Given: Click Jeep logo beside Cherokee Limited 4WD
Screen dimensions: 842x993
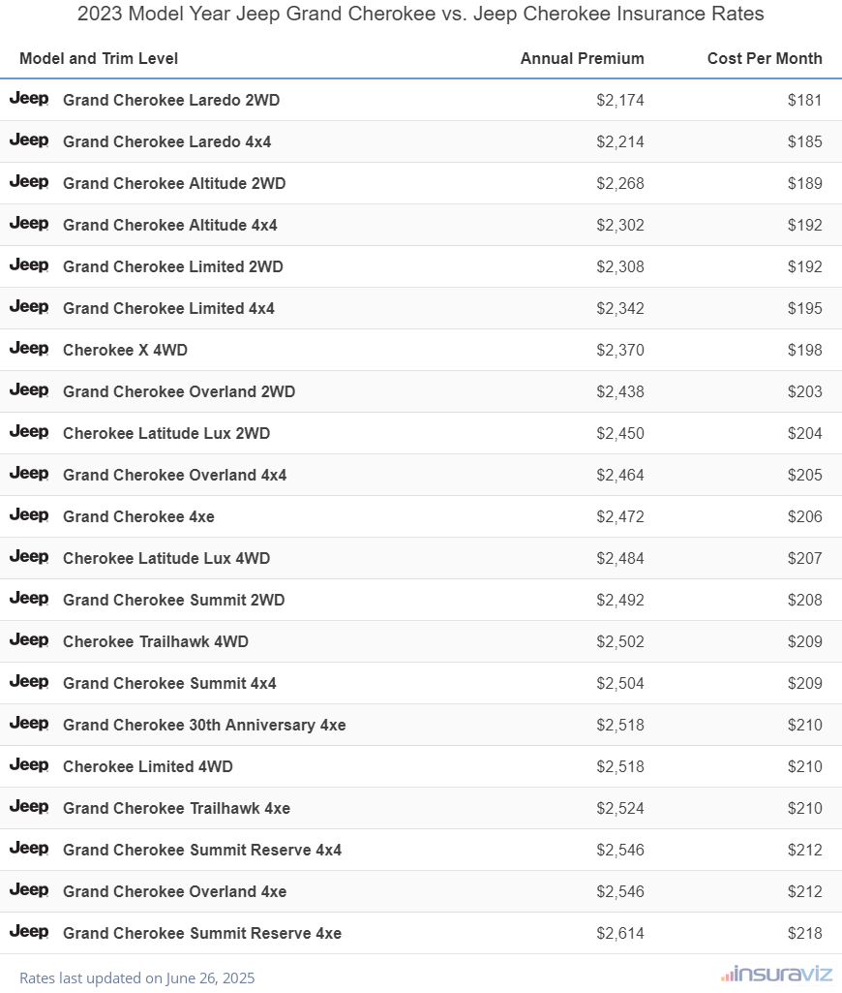Looking at the screenshot, I should tap(29, 765).
